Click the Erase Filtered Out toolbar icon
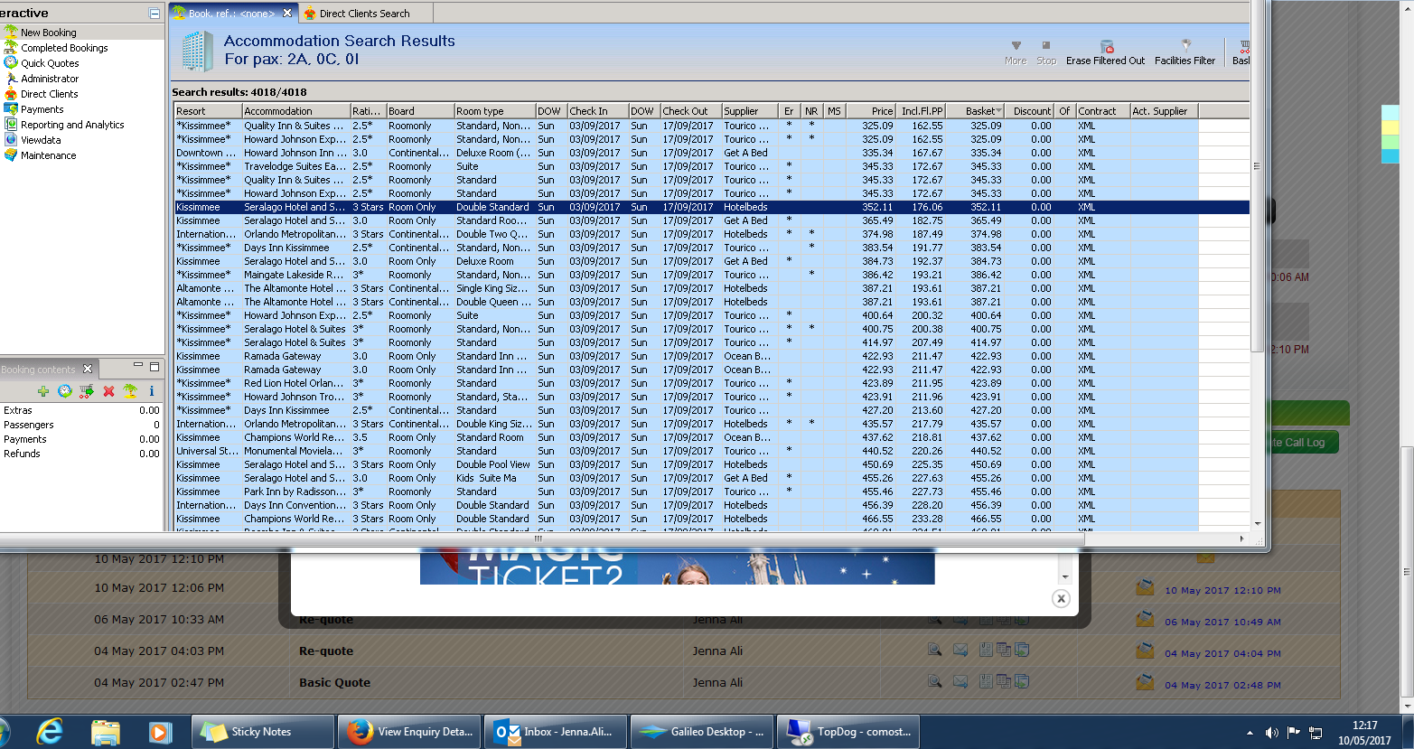1414x749 pixels. click(1106, 46)
